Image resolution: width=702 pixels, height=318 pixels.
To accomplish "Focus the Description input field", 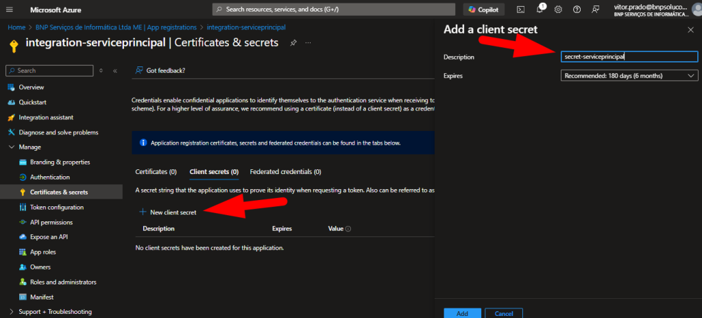I will (629, 57).
